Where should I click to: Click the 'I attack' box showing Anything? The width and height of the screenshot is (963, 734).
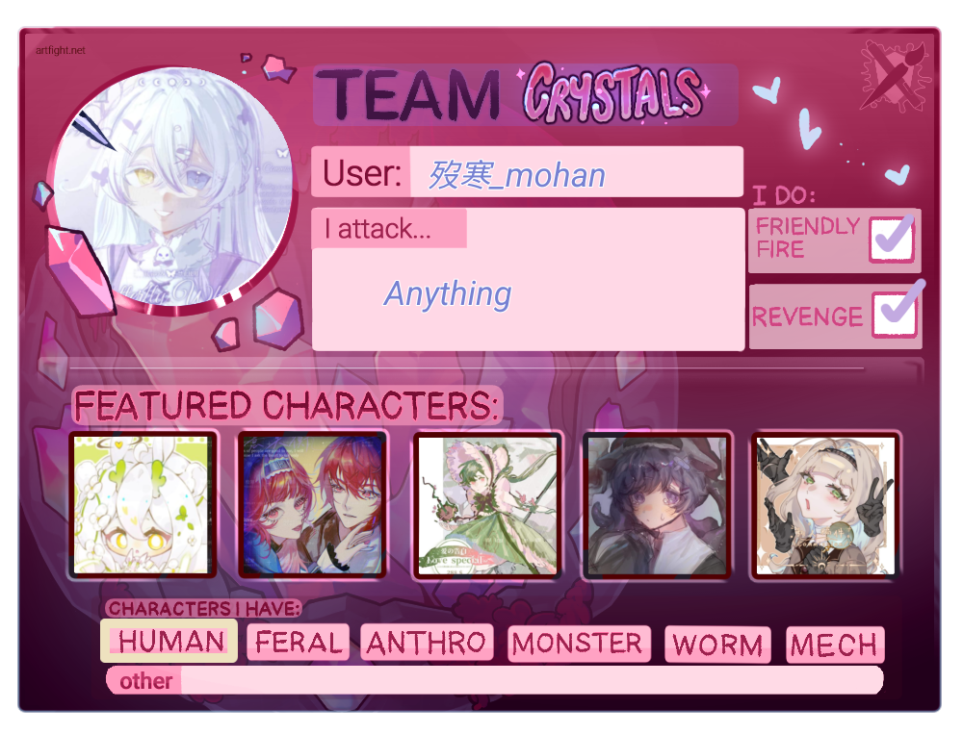[x=528, y=279]
